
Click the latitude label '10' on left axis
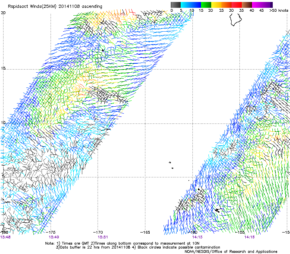(3, 122)
